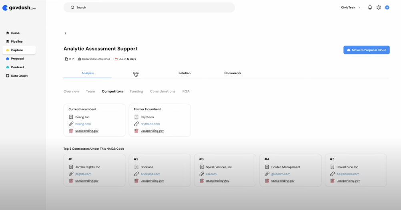Open Proposal in the sidebar
401x210 pixels.
tap(19, 58)
